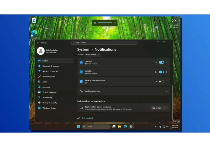Open Privacy & security settings

55,103
